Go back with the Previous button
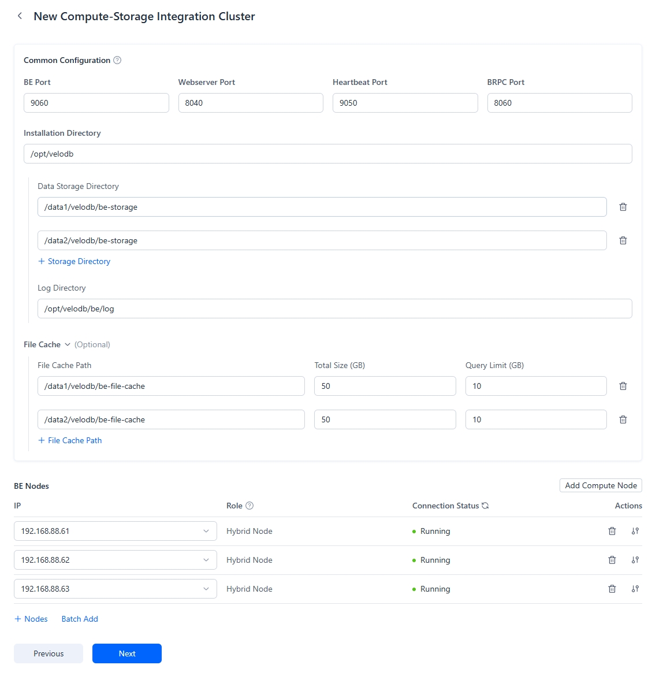Image resolution: width=652 pixels, height=676 pixels. (x=49, y=653)
